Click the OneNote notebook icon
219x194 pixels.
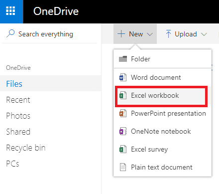[123, 131]
